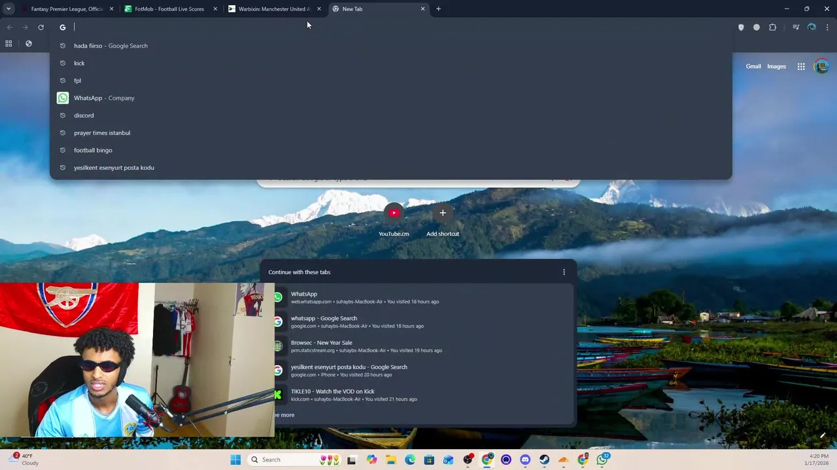
Task: Open the Windows Start menu
Action: 235,460
